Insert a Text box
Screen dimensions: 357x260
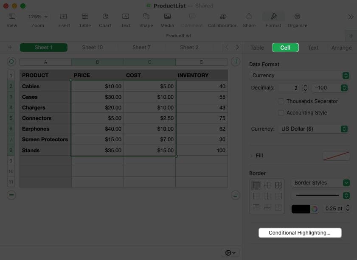click(126, 17)
